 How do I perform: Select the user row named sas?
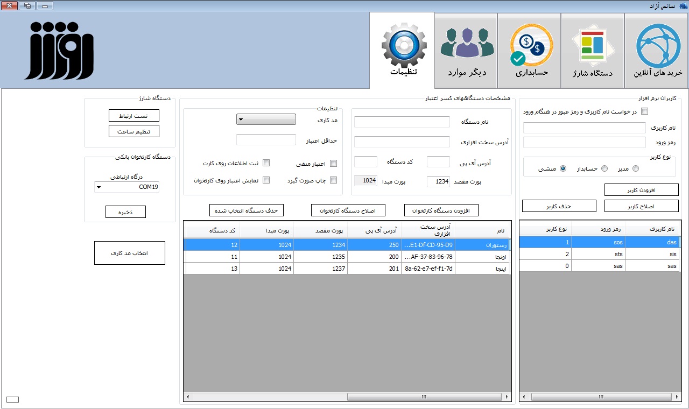599,266
